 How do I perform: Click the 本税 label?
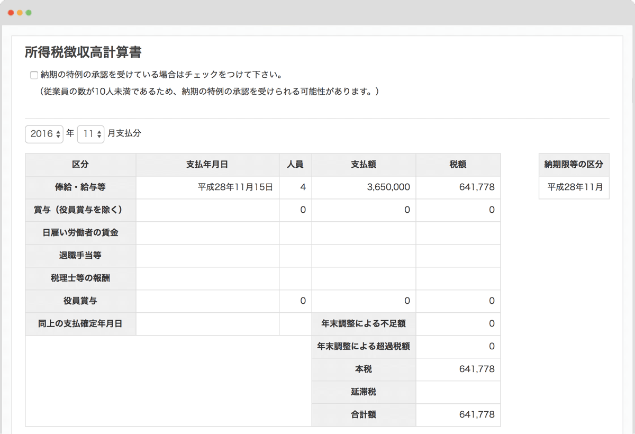coord(364,369)
